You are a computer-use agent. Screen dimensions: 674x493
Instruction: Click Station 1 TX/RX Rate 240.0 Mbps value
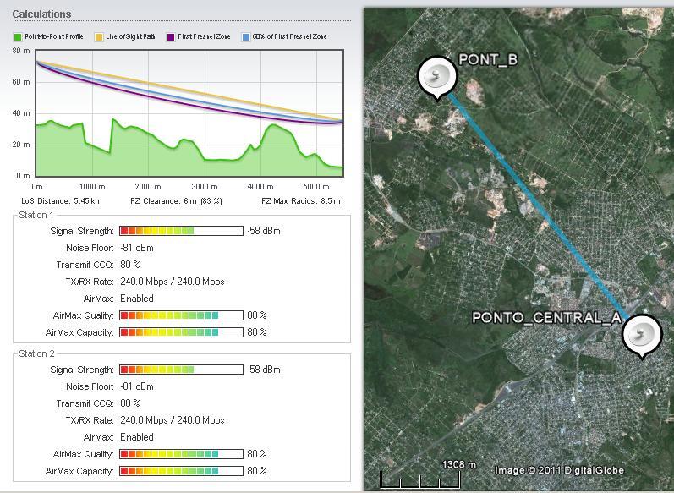pos(173,282)
